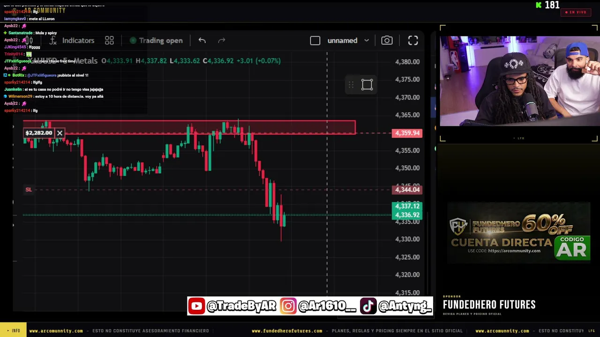600x337 pixels.
Task: Open the @Ar1610__ Instagram handle
Action: tap(327, 306)
